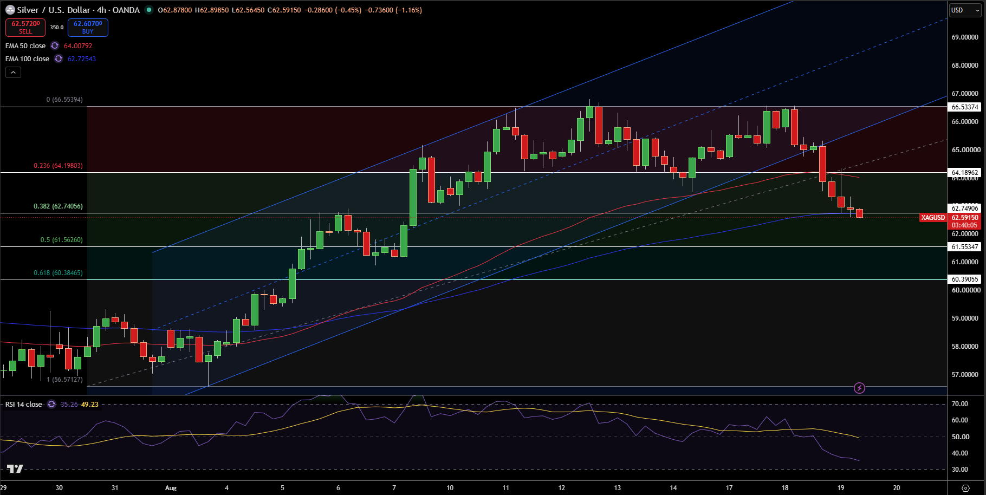Viewport: 986px width, 495px height.
Task: Click the EMA 100 refresh icon
Action: coord(59,59)
